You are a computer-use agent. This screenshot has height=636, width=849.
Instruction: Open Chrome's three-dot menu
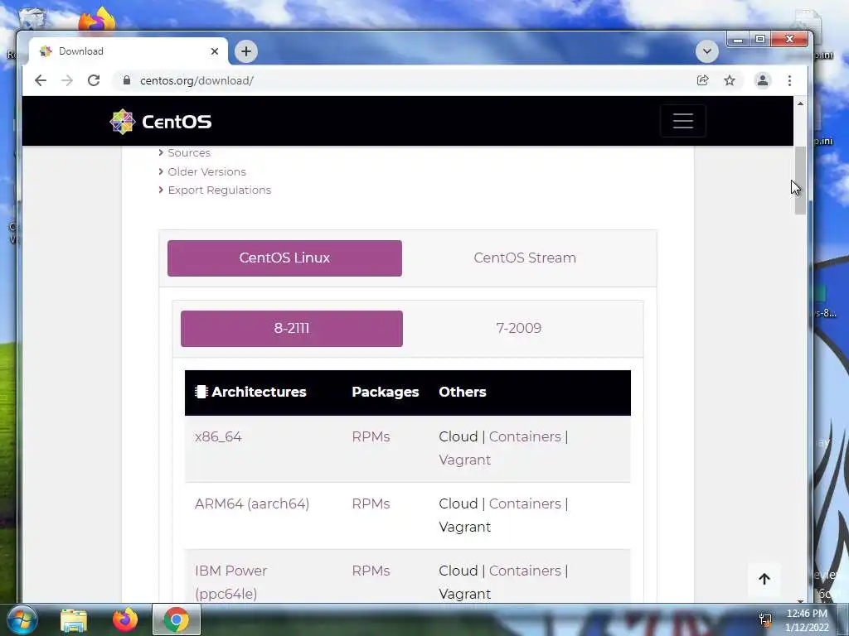click(x=789, y=80)
